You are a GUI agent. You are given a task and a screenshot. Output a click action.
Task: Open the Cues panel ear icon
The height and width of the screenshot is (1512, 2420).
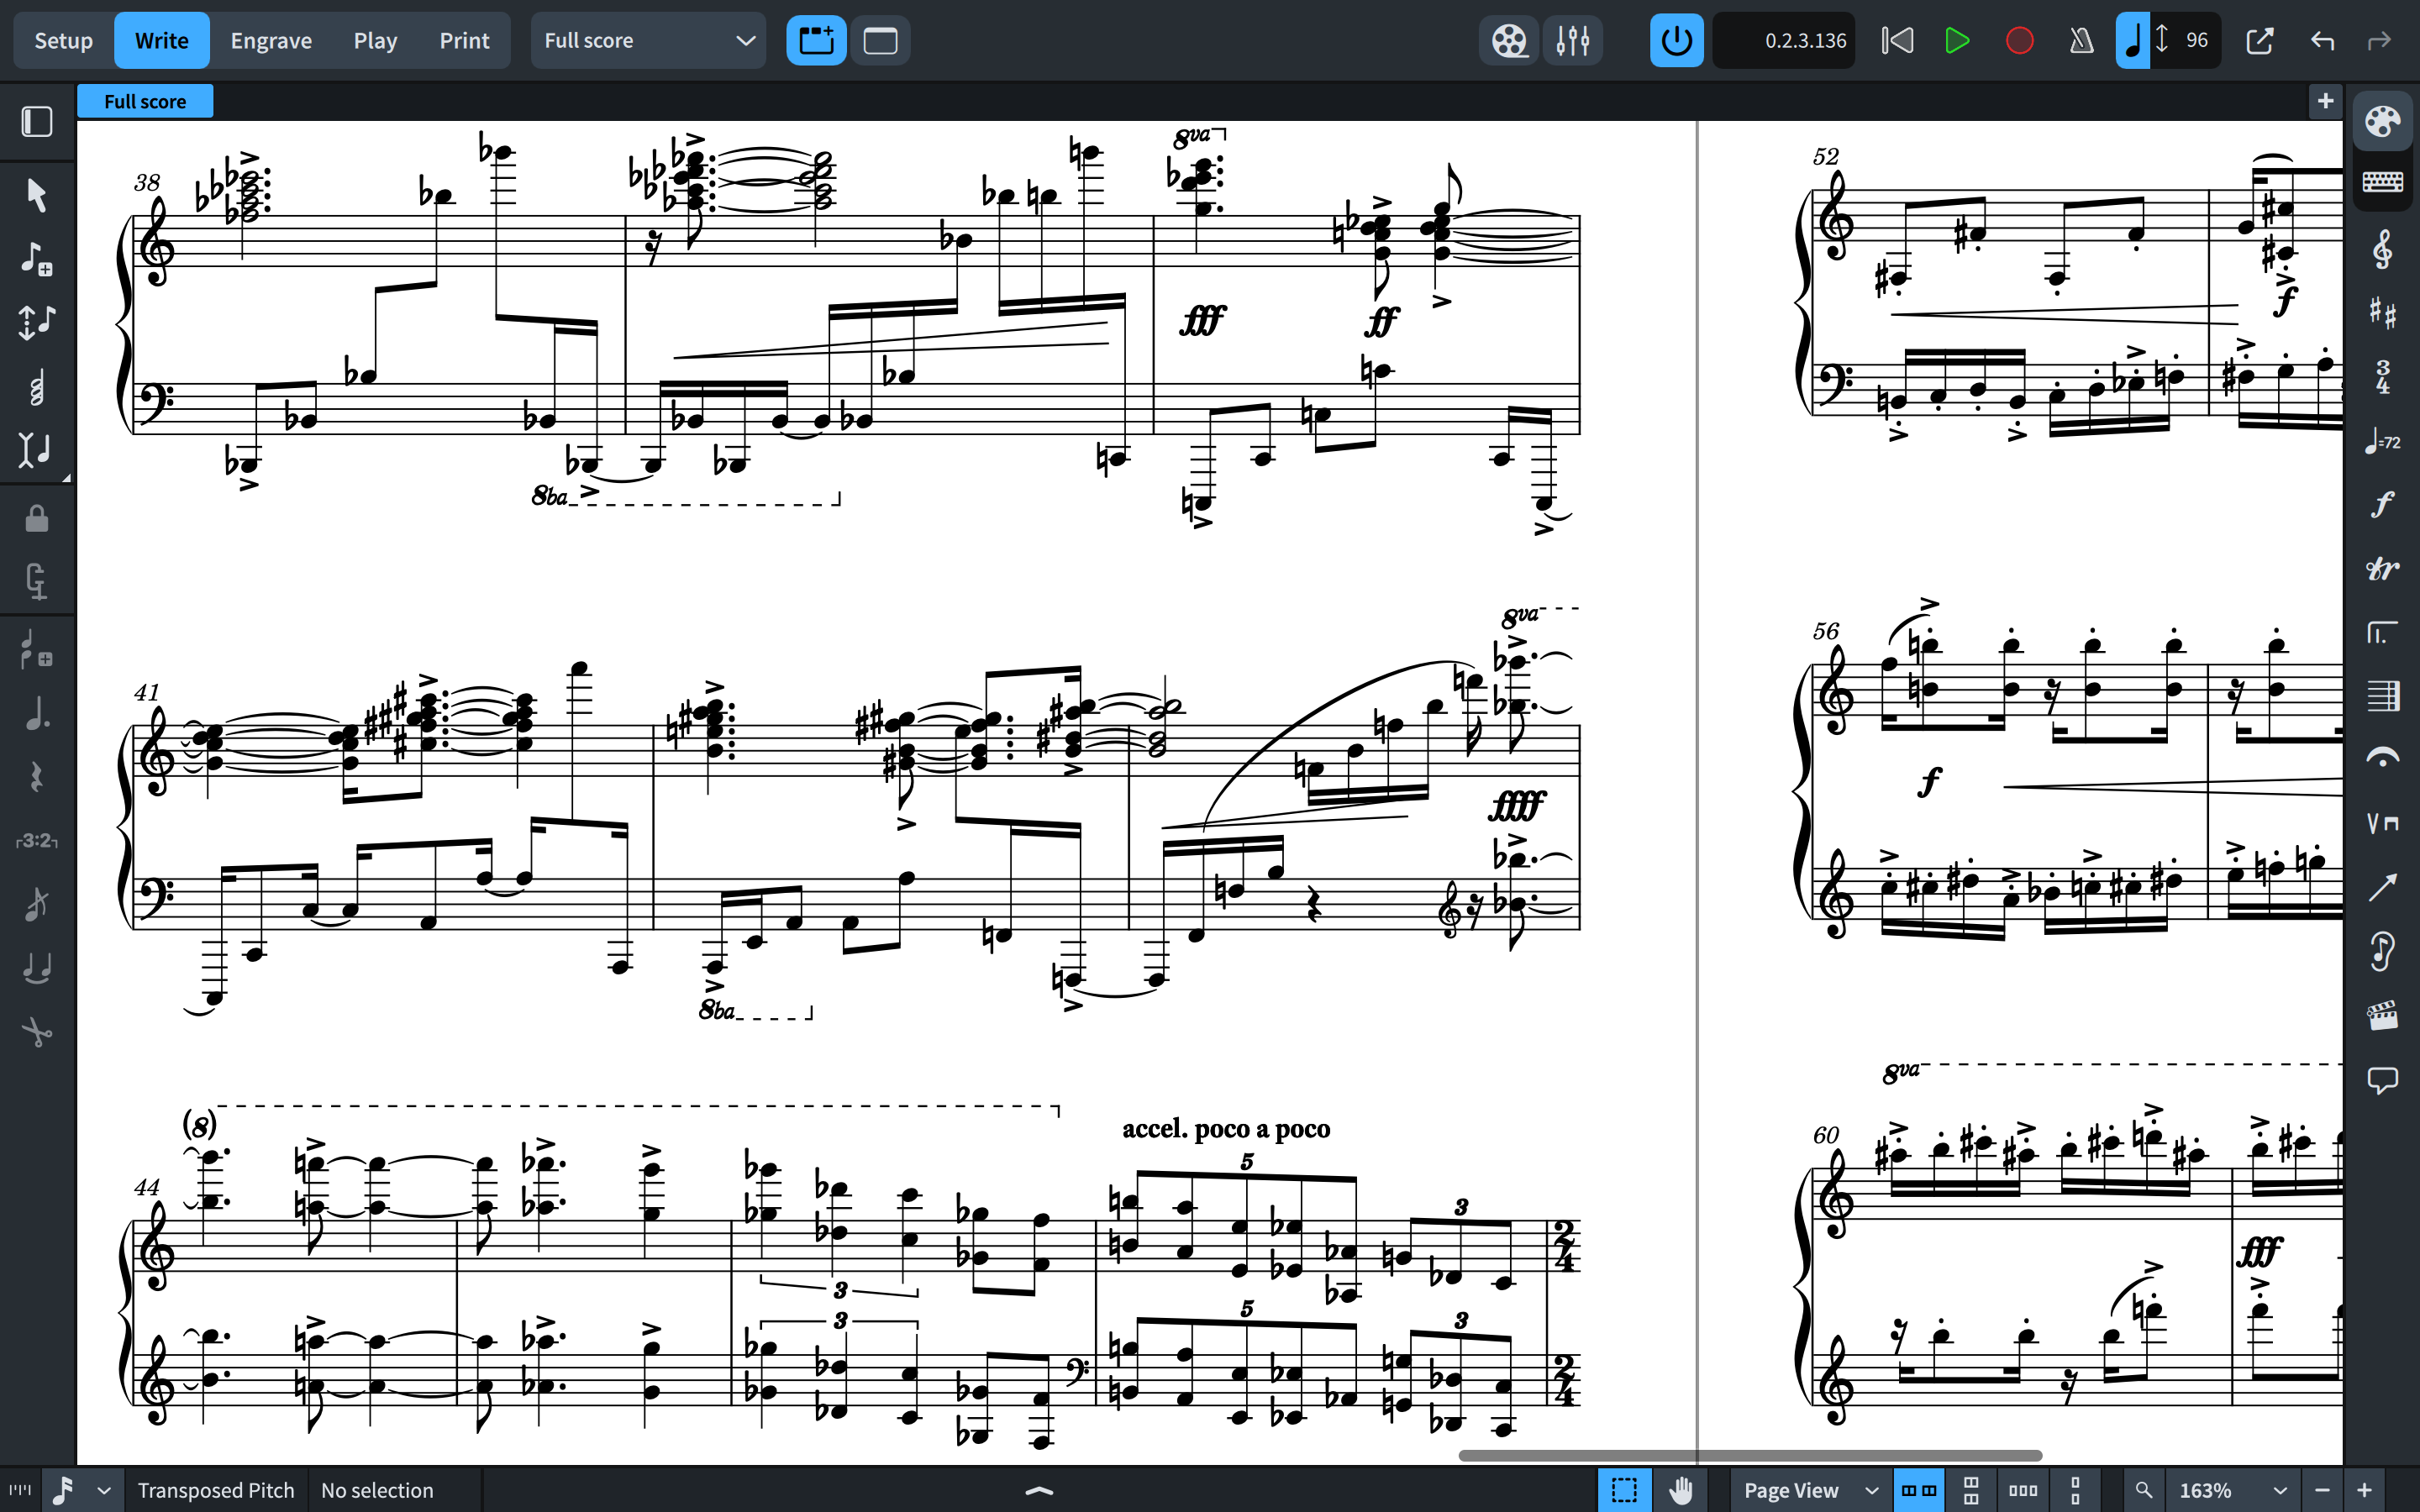click(2382, 951)
